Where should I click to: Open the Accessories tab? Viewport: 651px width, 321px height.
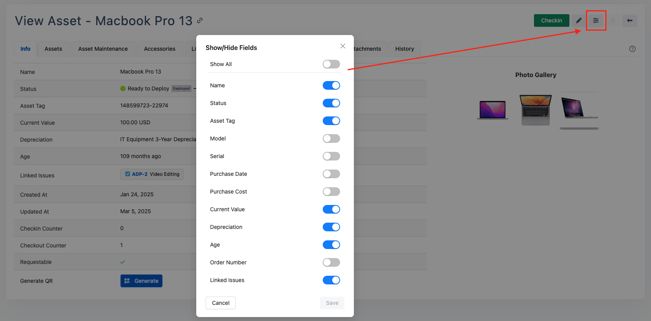tap(160, 49)
